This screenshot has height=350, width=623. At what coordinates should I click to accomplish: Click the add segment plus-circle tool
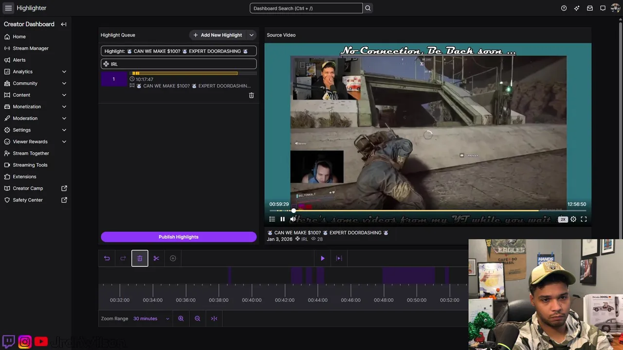pos(173,258)
